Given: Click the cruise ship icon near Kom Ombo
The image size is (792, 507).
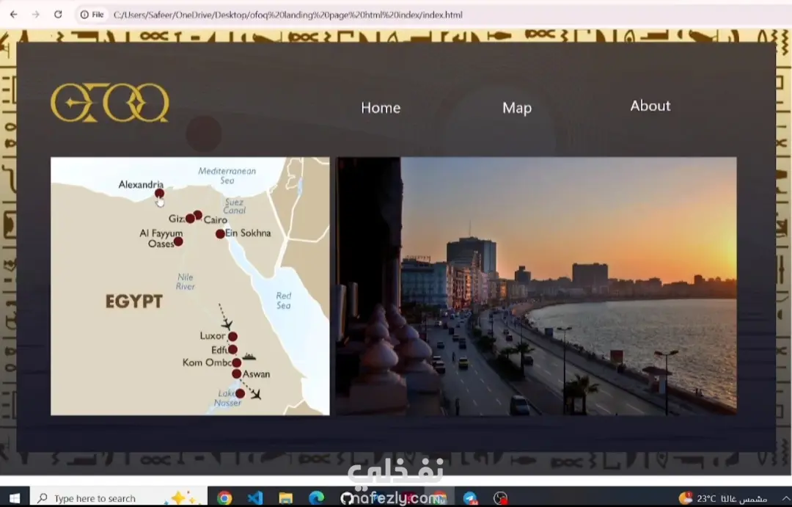Looking at the screenshot, I should point(249,357).
